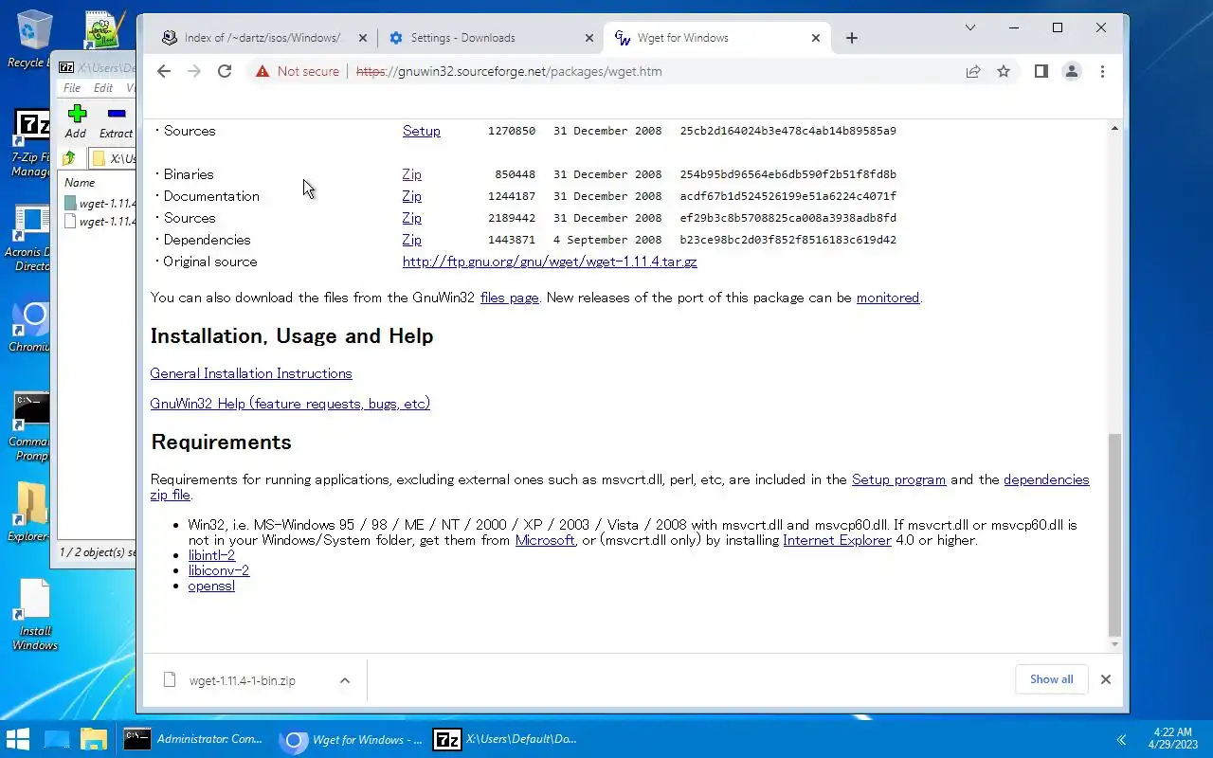Screen dimensions: 1213x758
Task: Go back to previous page in browser
Action: pyautogui.click(x=163, y=71)
